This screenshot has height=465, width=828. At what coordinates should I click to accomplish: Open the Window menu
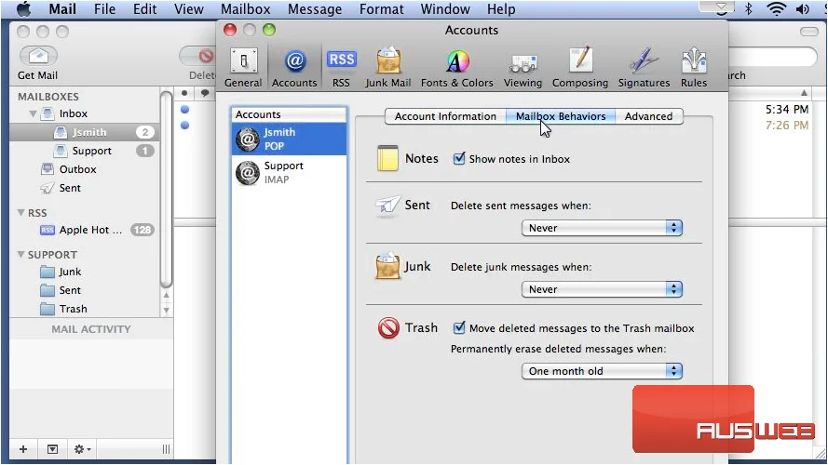coord(445,9)
